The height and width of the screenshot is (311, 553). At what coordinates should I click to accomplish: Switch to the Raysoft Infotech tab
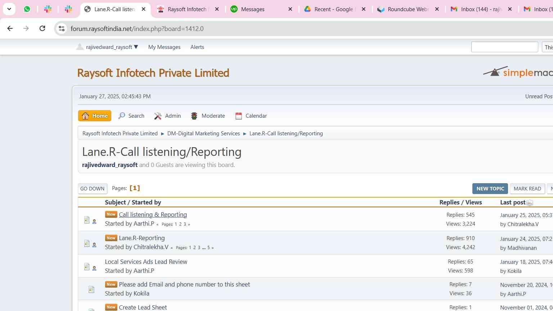pos(188,9)
